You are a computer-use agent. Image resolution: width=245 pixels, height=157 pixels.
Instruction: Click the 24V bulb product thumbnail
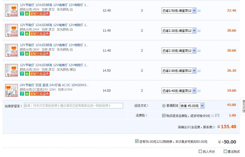coord(11,90)
